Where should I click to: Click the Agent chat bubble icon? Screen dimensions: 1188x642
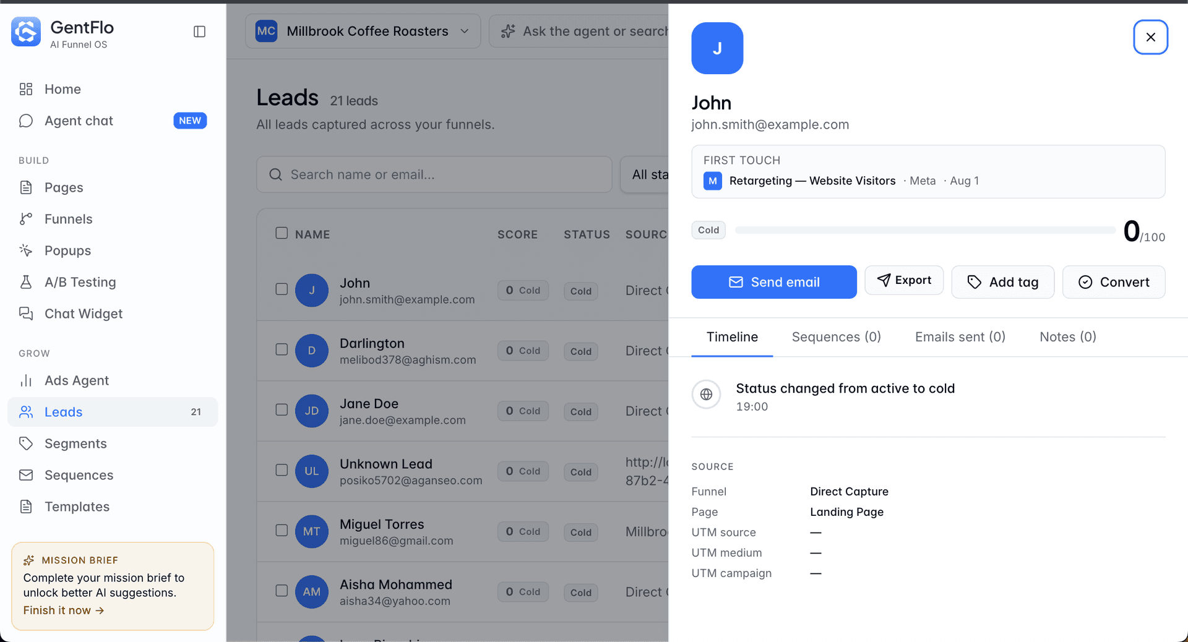point(26,121)
